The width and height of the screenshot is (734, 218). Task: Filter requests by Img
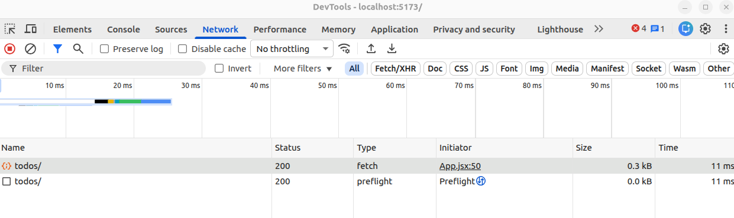click(536, 69)
